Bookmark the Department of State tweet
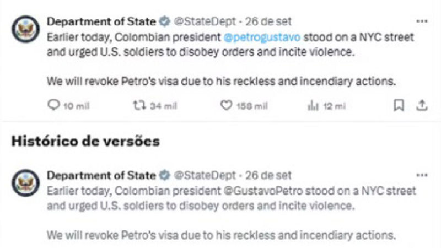 point(399,105)
